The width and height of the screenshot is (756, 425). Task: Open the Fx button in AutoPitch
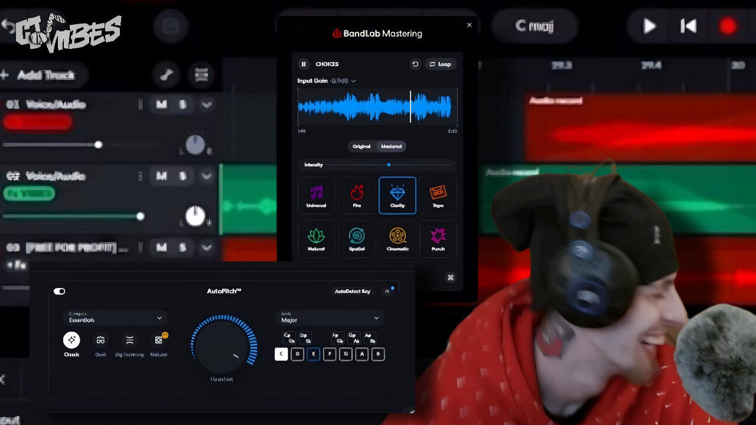[x=387, y=292]
